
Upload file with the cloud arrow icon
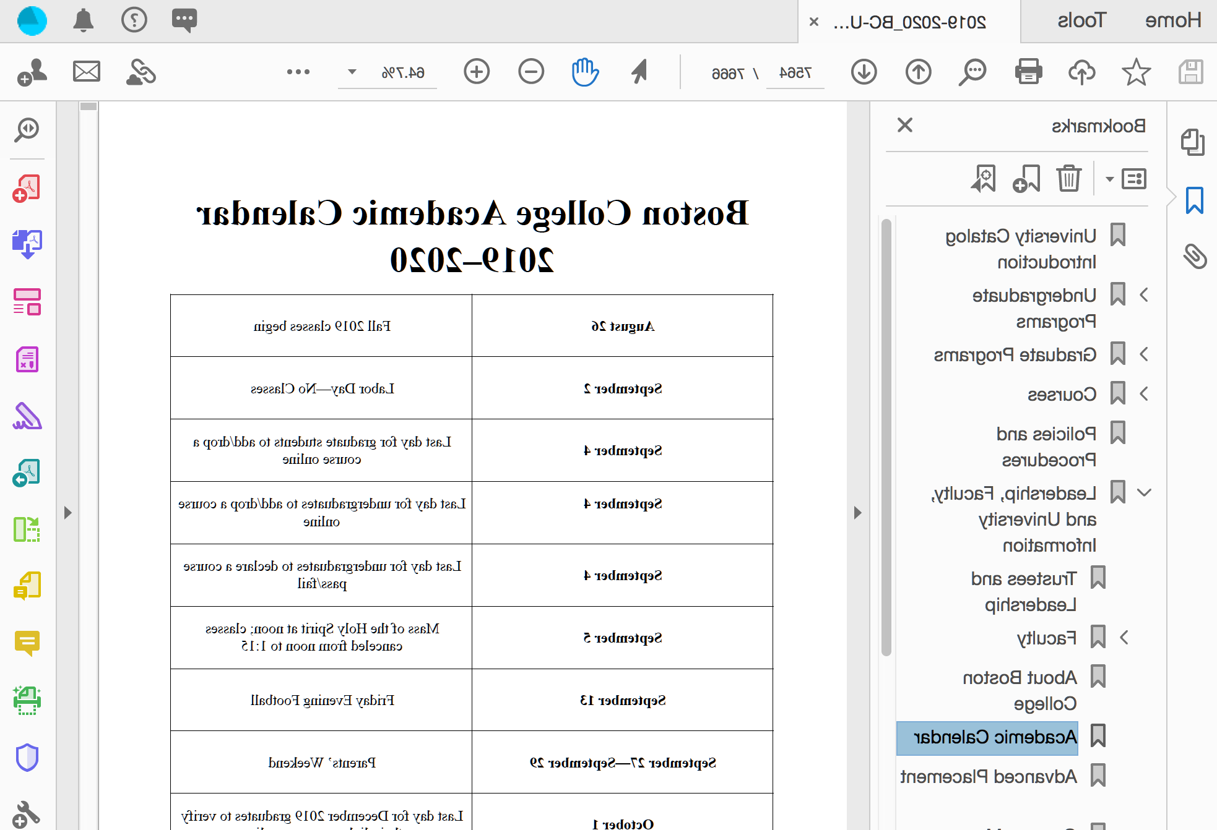[x=1082, y=72]
